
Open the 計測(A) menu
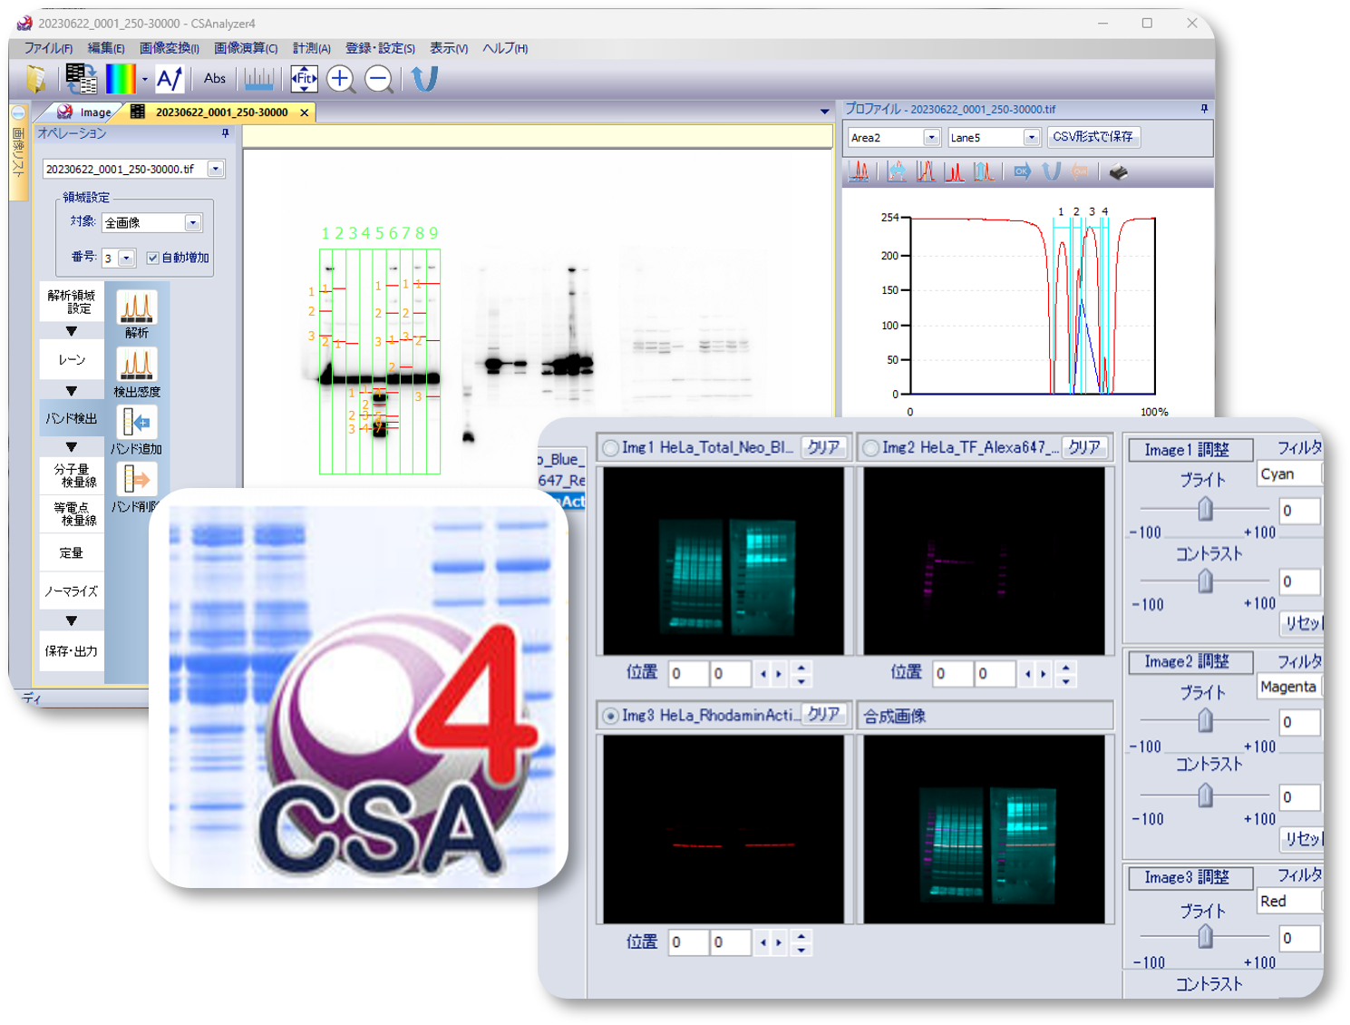[x=312, y=48]
